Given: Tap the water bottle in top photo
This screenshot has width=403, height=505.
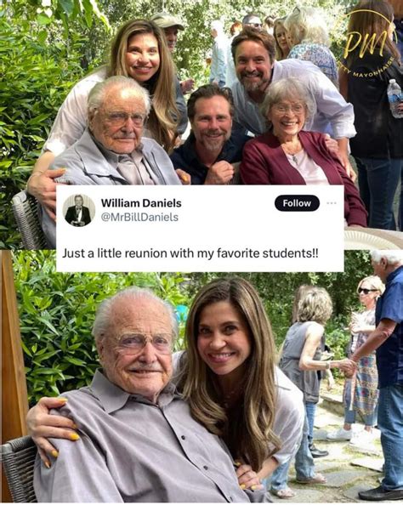Looking at the screenshot, I should [x=394, y=99].
